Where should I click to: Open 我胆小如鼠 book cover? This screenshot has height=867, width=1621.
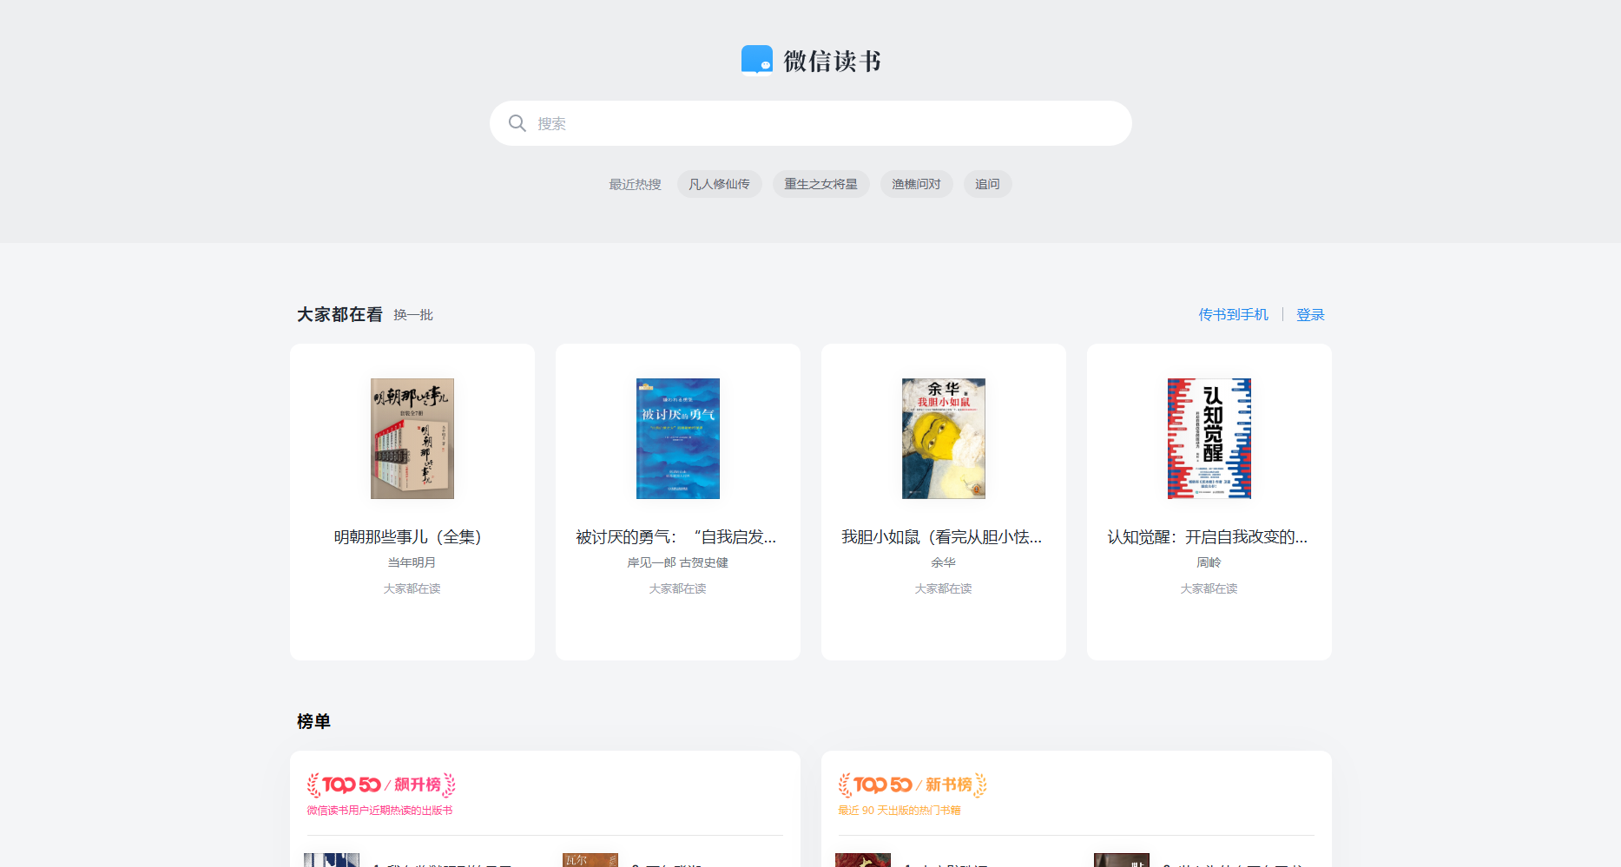point(944,438)
